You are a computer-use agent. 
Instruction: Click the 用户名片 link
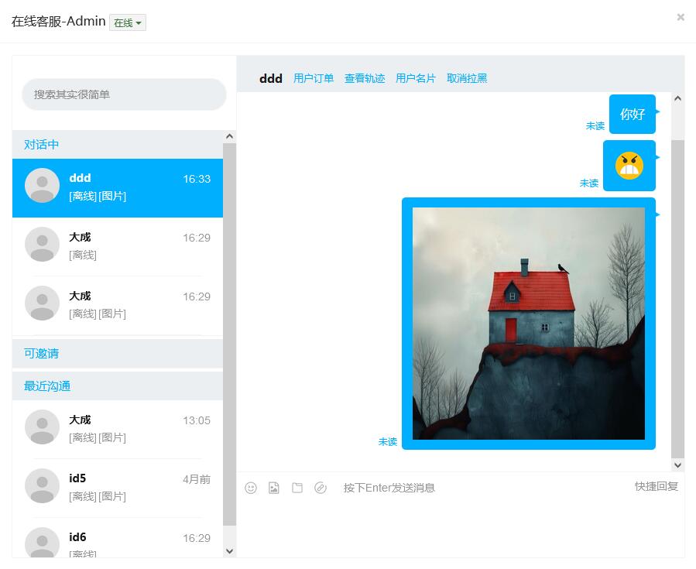coord(416,78)
